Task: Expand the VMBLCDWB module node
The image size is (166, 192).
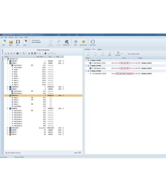Action: point(7,128)
